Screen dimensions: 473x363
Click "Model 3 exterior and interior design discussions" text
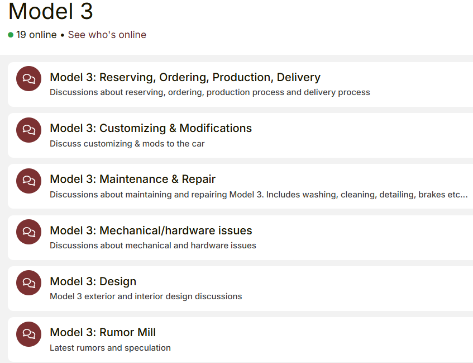pyautogui.click(x=146, y=296)
